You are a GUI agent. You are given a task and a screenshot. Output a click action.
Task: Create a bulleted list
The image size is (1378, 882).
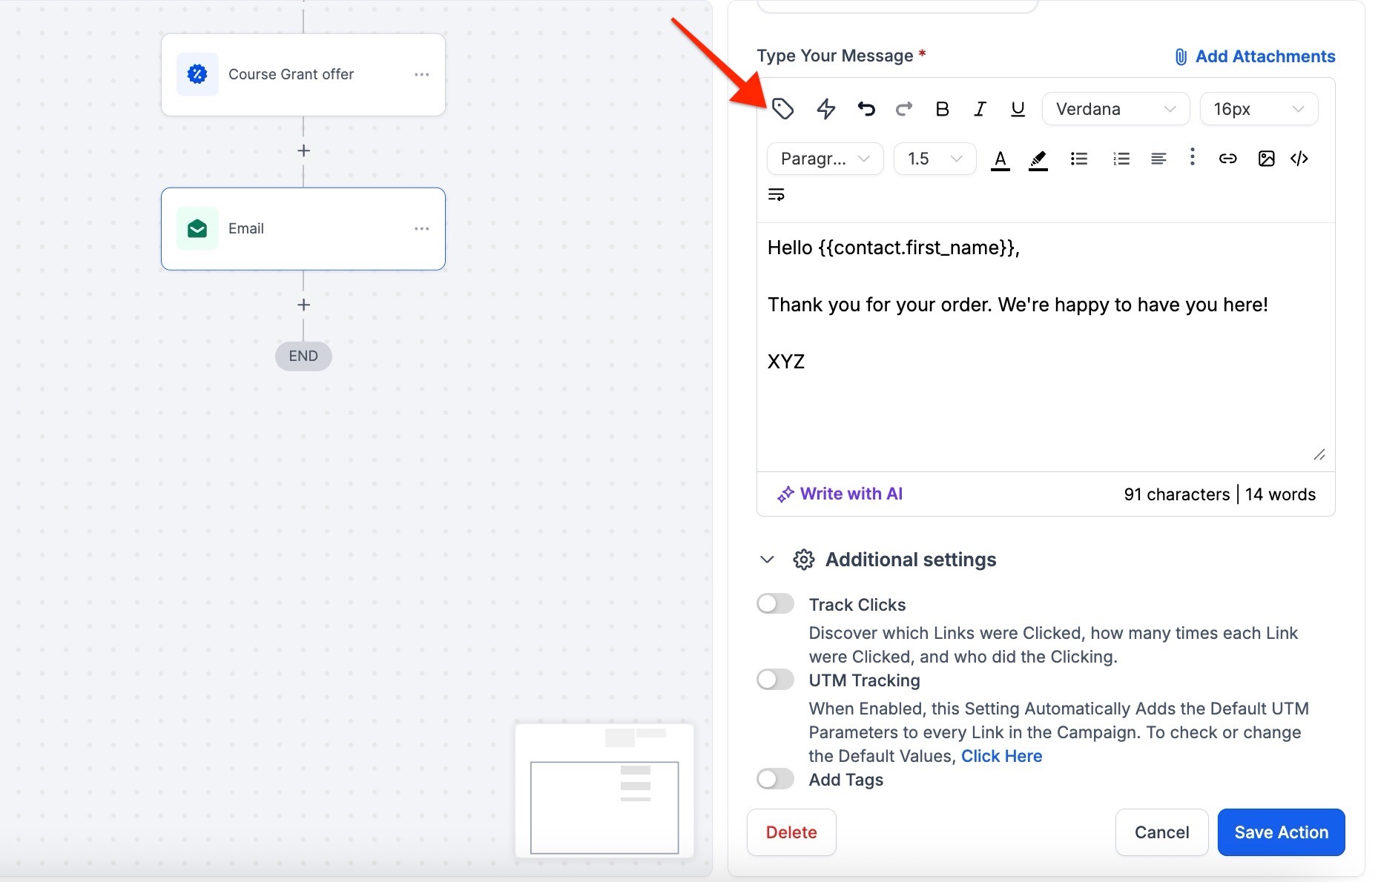point(1079,159)
